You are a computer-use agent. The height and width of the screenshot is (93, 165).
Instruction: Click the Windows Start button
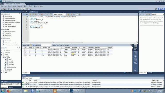pyautogui.click(x=3, y=91)
